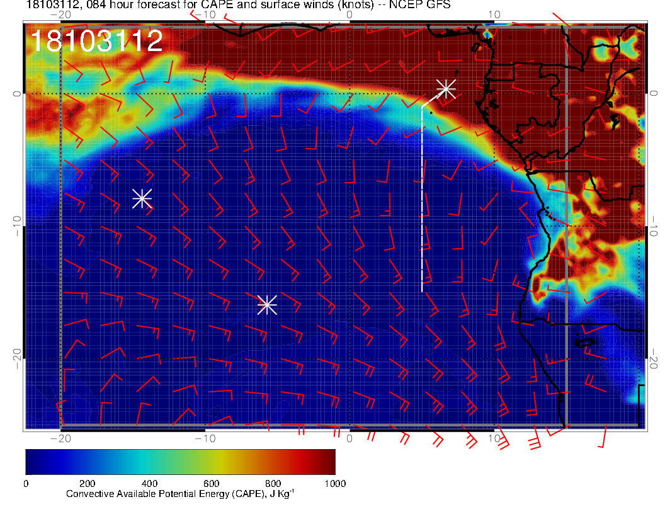Click the white asterisk marker near 8°S 14°W
The width and height of the screenshot is (665, 514).
pos(142,198)
